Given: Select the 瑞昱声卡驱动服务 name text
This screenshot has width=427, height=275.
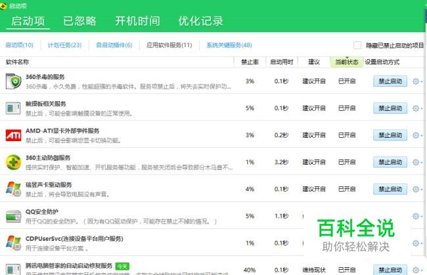Looking at the screenshot, I should pos(49,184).
